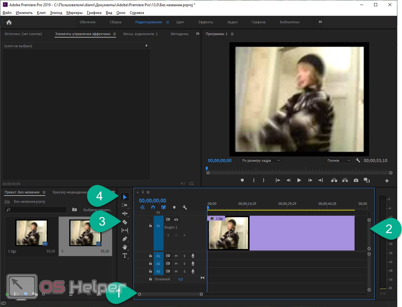The image size is (402, 307).
Task: Open the Обучение workspace
Action: (88, 22)
